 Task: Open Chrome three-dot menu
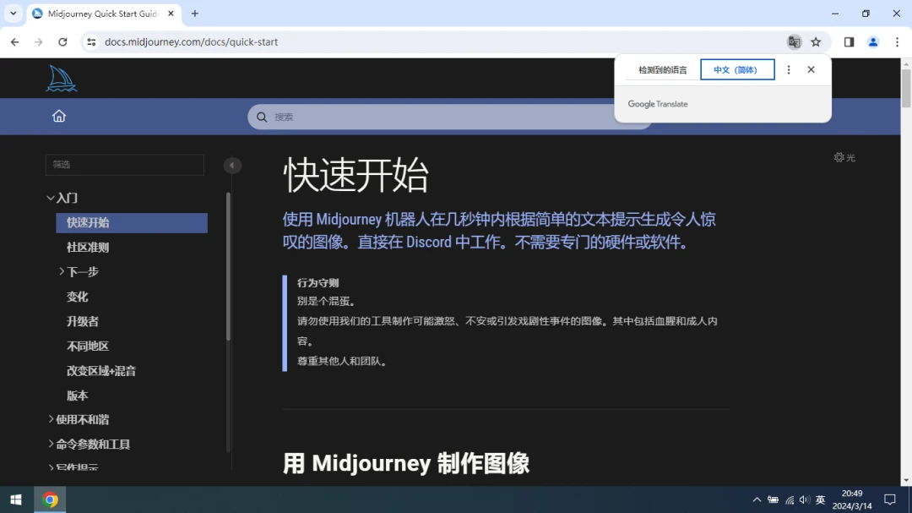point(897,42)
